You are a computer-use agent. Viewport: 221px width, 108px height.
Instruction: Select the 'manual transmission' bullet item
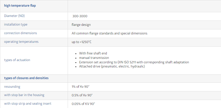click(x=94, y=58)
